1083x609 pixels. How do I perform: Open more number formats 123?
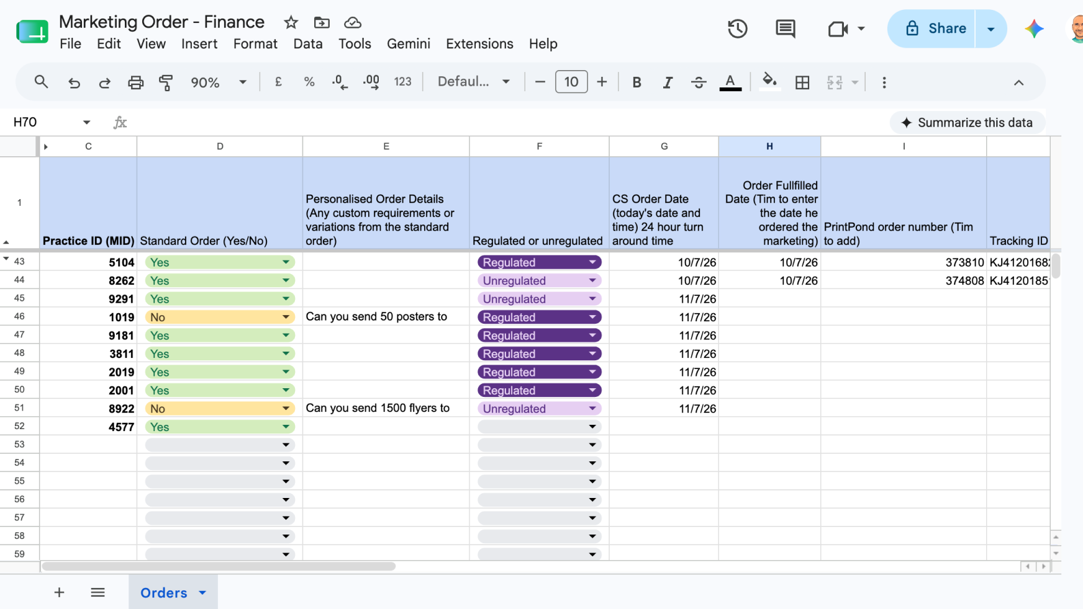[x=402, y=82]
